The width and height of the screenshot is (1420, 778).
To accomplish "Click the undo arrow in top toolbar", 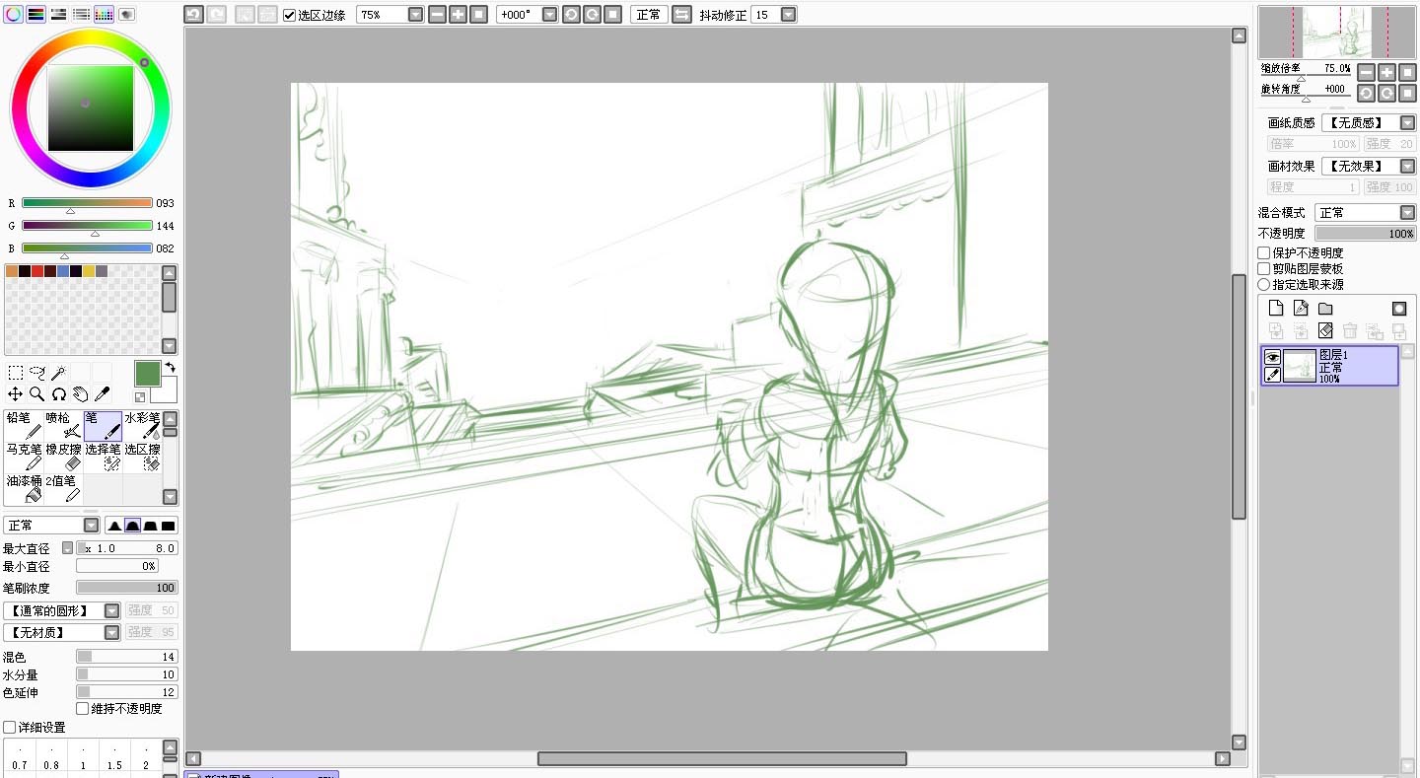I will pos(193,15).
